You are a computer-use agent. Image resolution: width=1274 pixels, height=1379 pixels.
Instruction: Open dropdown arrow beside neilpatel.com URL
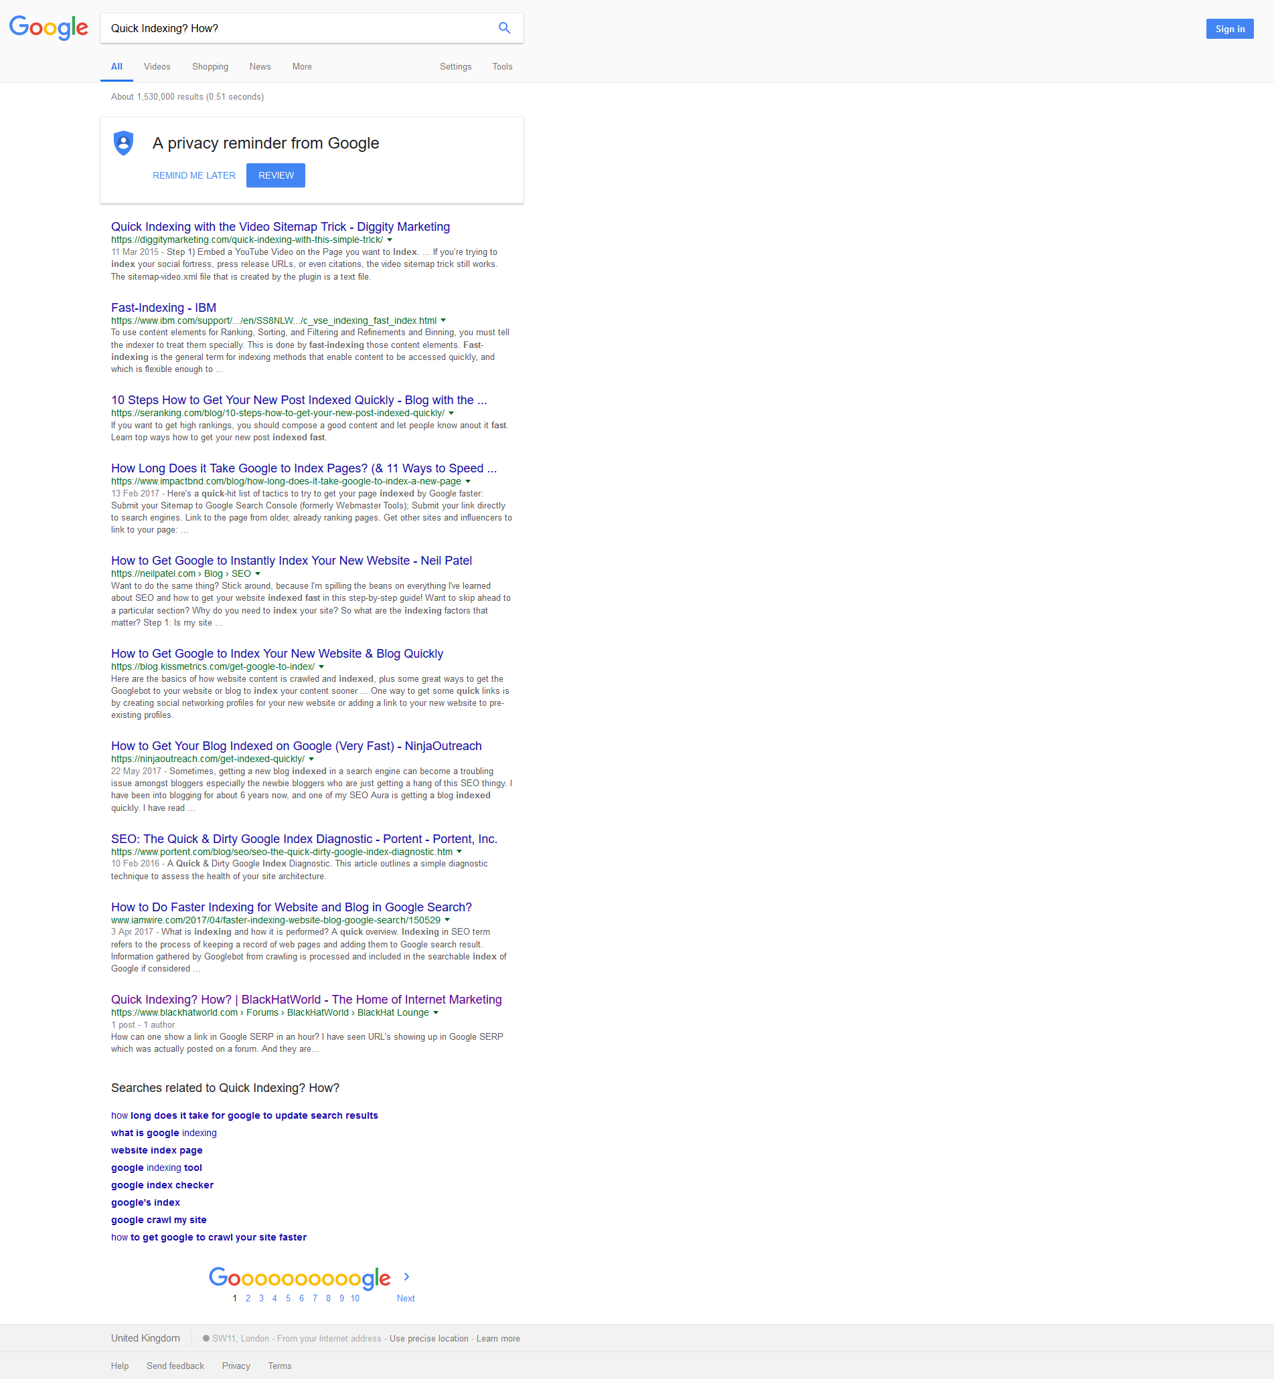pos(258,573)
